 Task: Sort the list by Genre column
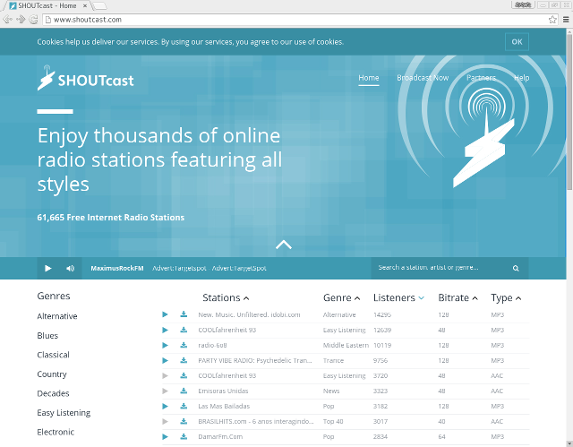(x=341, y=298)
